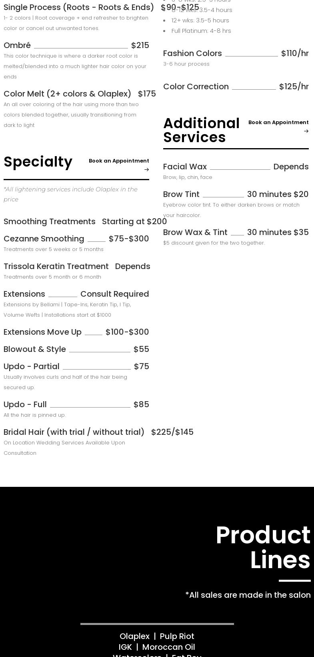Click the Updo - Partial service title

[x=32, y=367]
